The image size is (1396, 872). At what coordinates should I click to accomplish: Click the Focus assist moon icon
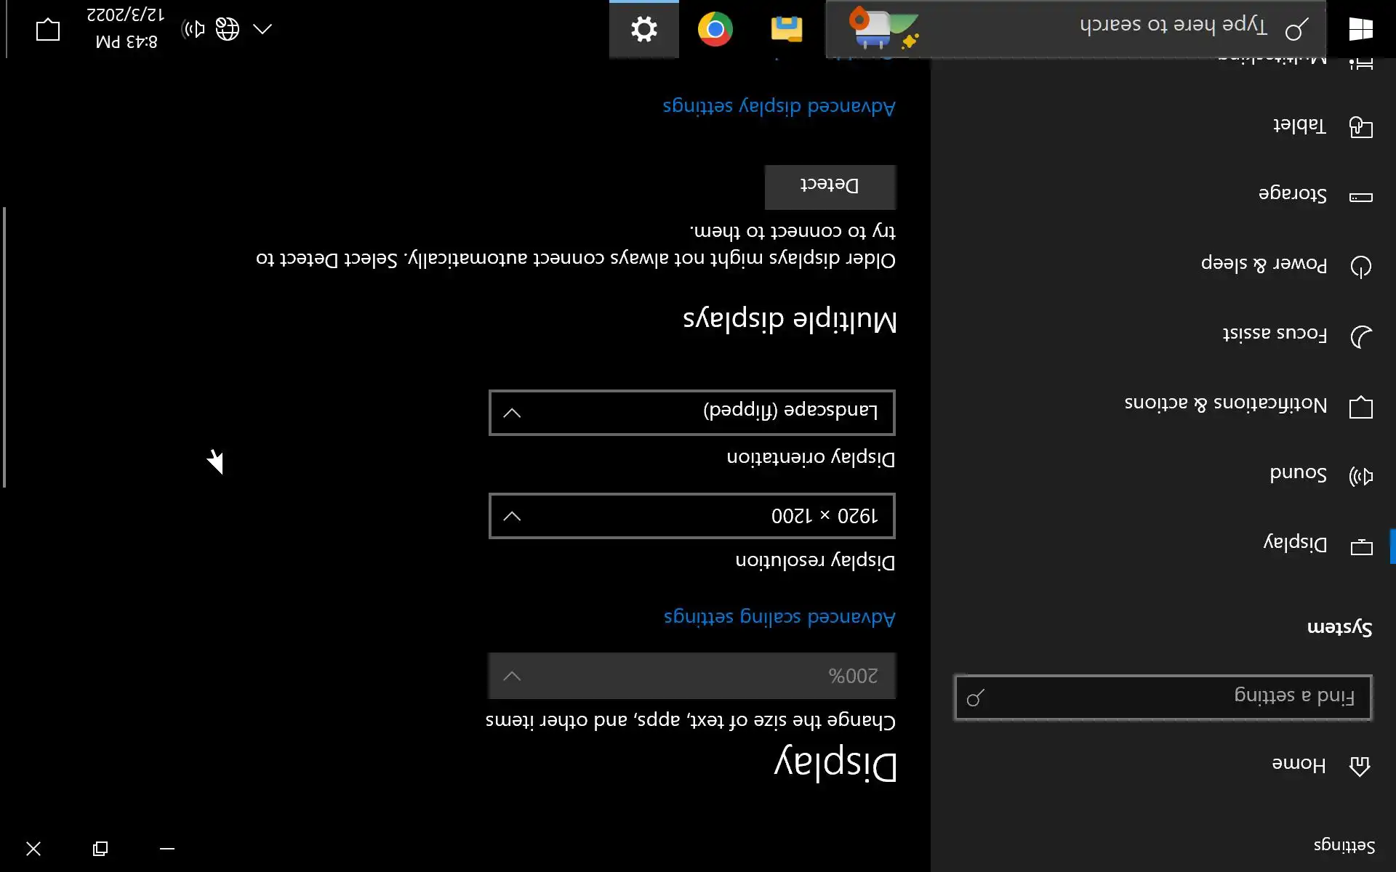[x=1360, y=336]
